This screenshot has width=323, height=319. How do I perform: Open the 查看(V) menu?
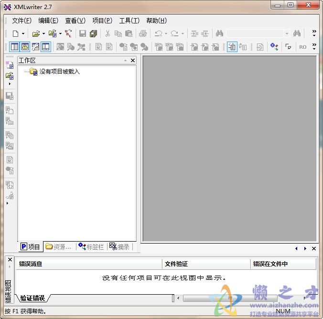[75, 21]
